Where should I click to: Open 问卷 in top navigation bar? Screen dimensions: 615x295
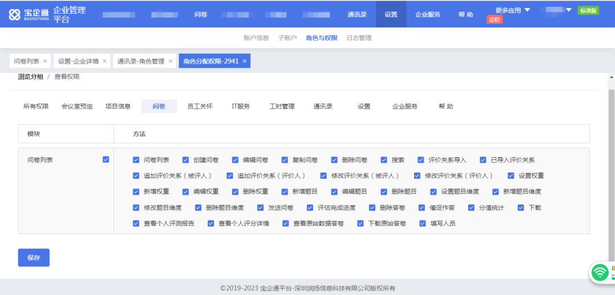[201, 14]
